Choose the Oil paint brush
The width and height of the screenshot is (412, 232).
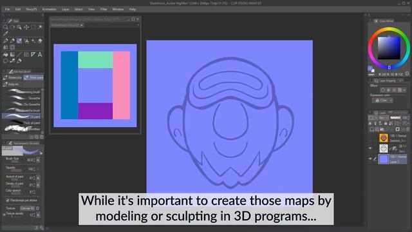[22, 116]
